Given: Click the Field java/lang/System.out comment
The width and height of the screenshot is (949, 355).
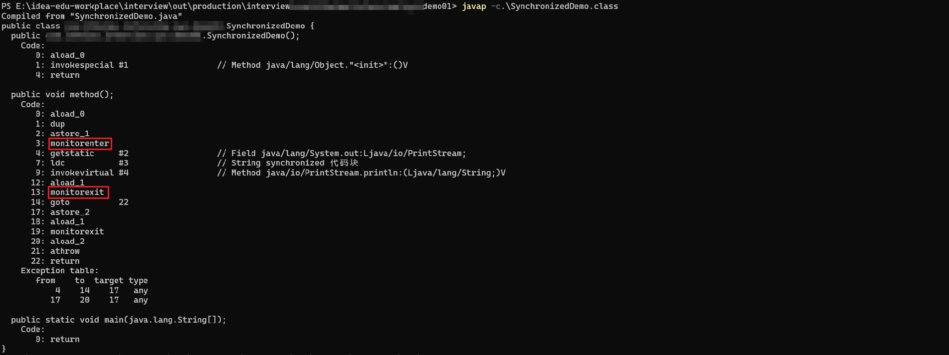Looking at the screenshot, I should click(x=342, y=153).
